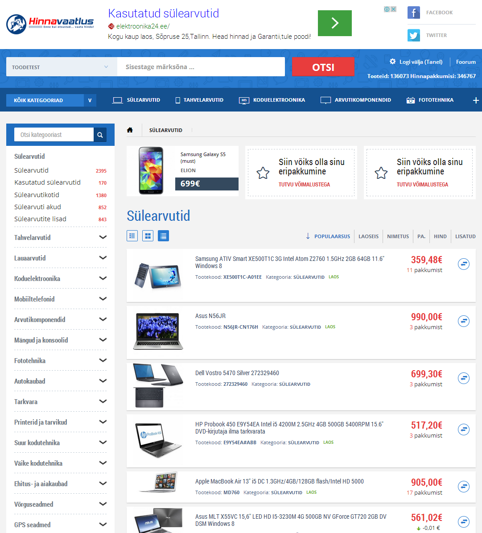Viewport: 482px width, 533px height.
Task: Click the Asus N56JR laptop thumbnail
Action: (158, 331)
